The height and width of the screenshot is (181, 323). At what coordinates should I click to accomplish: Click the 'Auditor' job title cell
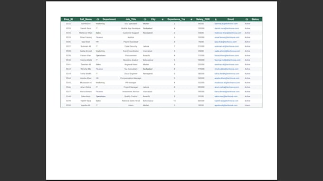pos(131,37)
